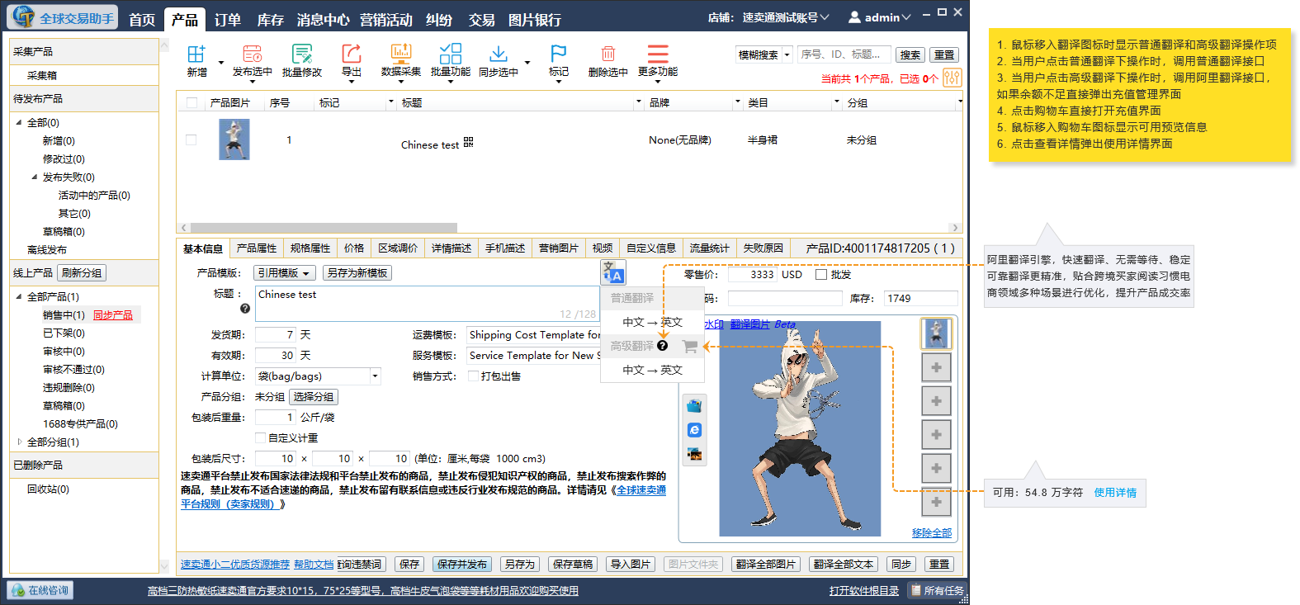
Task: Open the 品牌 column filter dropdown
Action: point(738,102)
